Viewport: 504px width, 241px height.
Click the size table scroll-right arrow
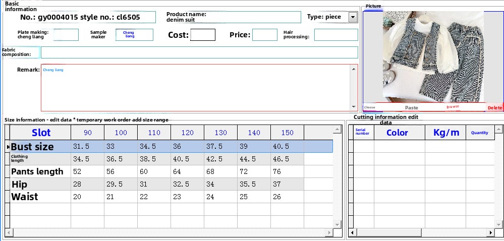tap(329, 233)
